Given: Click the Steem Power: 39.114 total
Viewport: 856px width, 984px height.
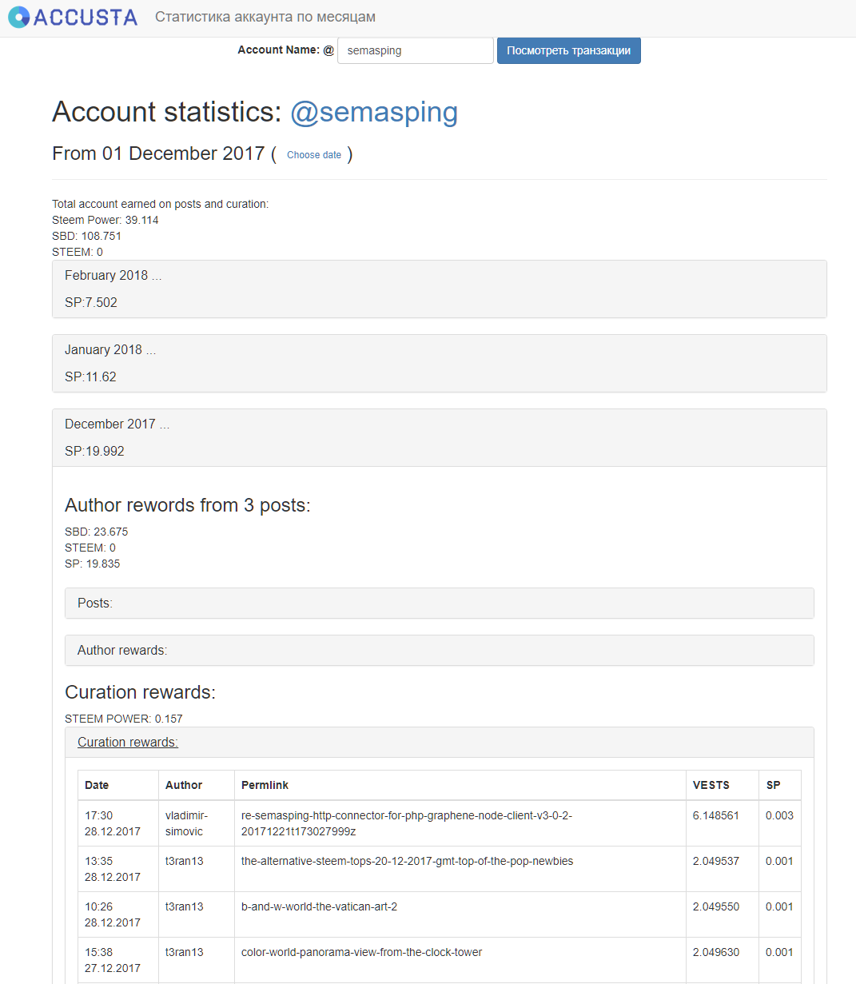Looking at the screenshot, I should click(106, 220).
